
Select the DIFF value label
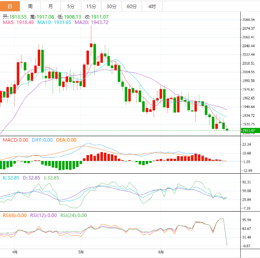pyautogui.click(x=41, y=140)
